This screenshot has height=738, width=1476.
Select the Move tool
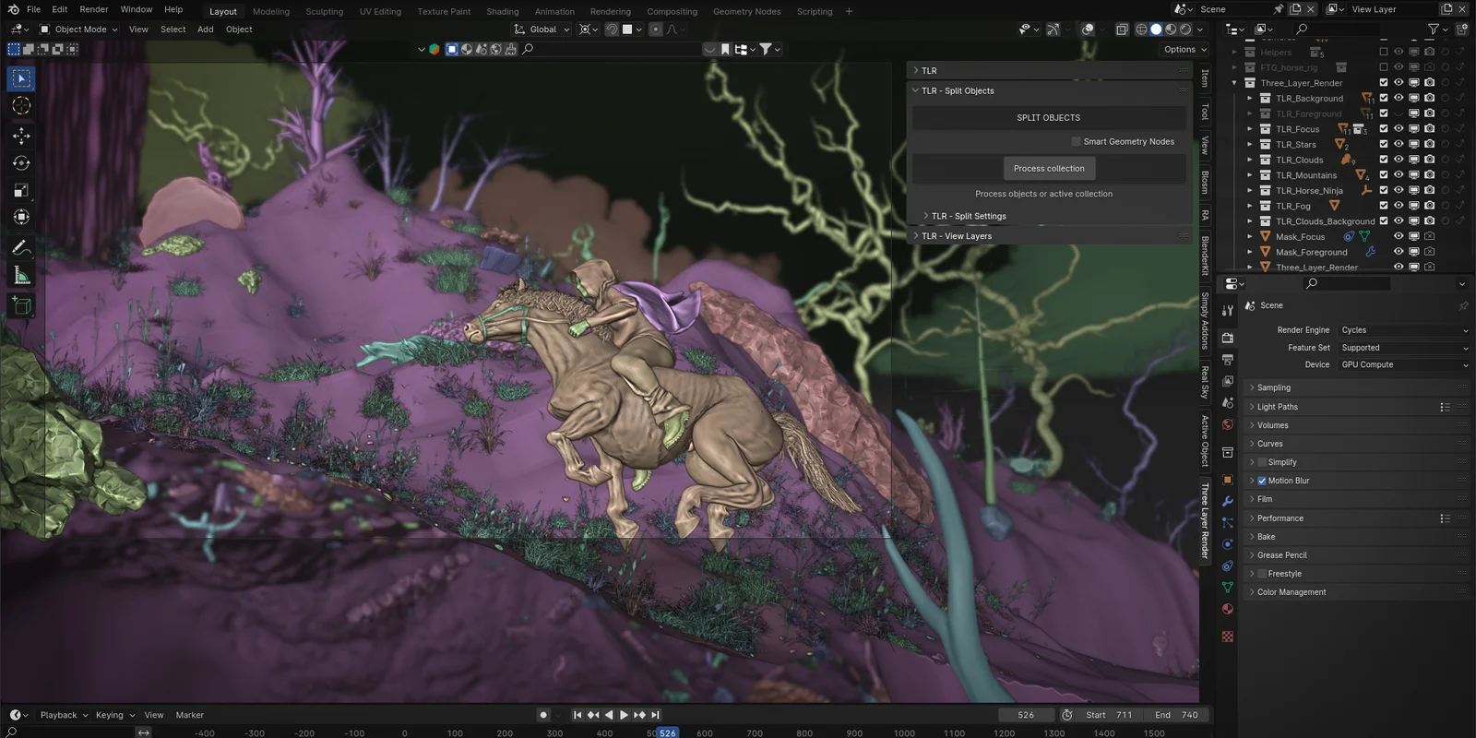coord(21,136)
